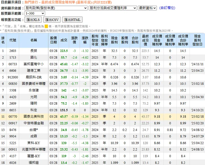The width and height of the screenshot is (205, 165).
Task: Click the 名稱 column header
Action: tap(34, 40)
